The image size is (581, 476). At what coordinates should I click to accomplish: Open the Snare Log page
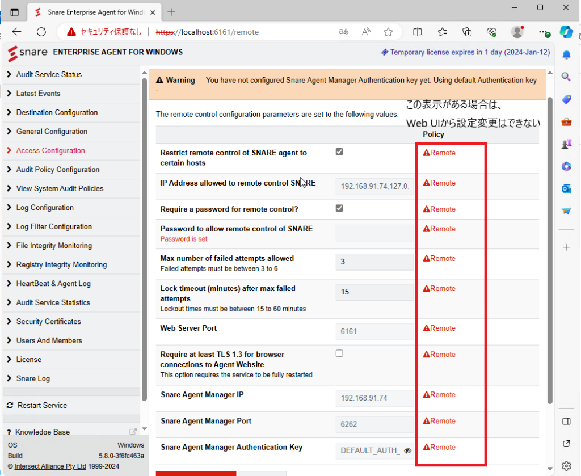pyautogui.click(x=72, y=378)
